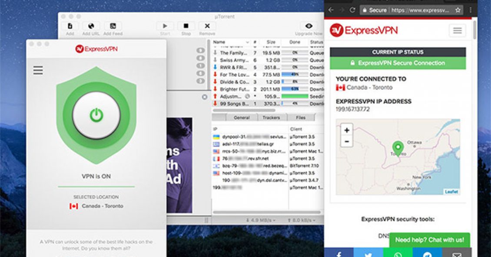Click the Add Feed RSS icon
The image size is (491, 257).
(113, 26)
